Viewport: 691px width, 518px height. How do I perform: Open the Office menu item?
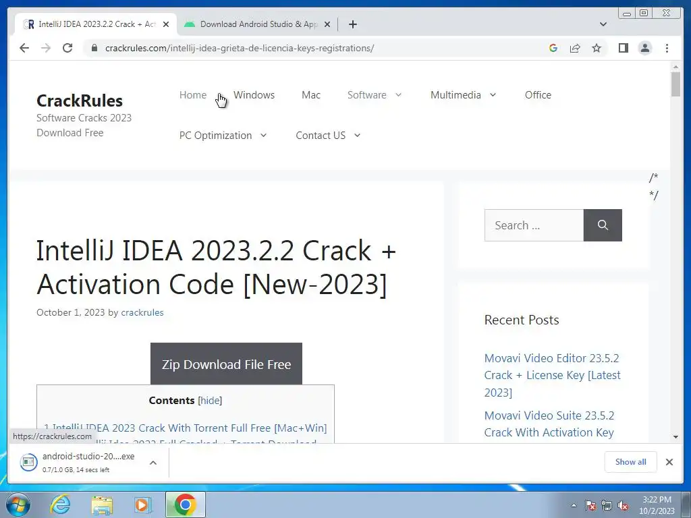click(x=538, y=94)
